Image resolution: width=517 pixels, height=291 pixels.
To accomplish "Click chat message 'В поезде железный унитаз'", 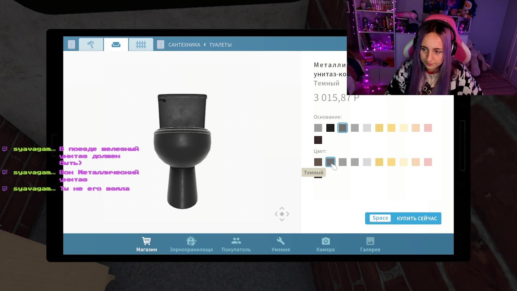I will click(99, 156).
